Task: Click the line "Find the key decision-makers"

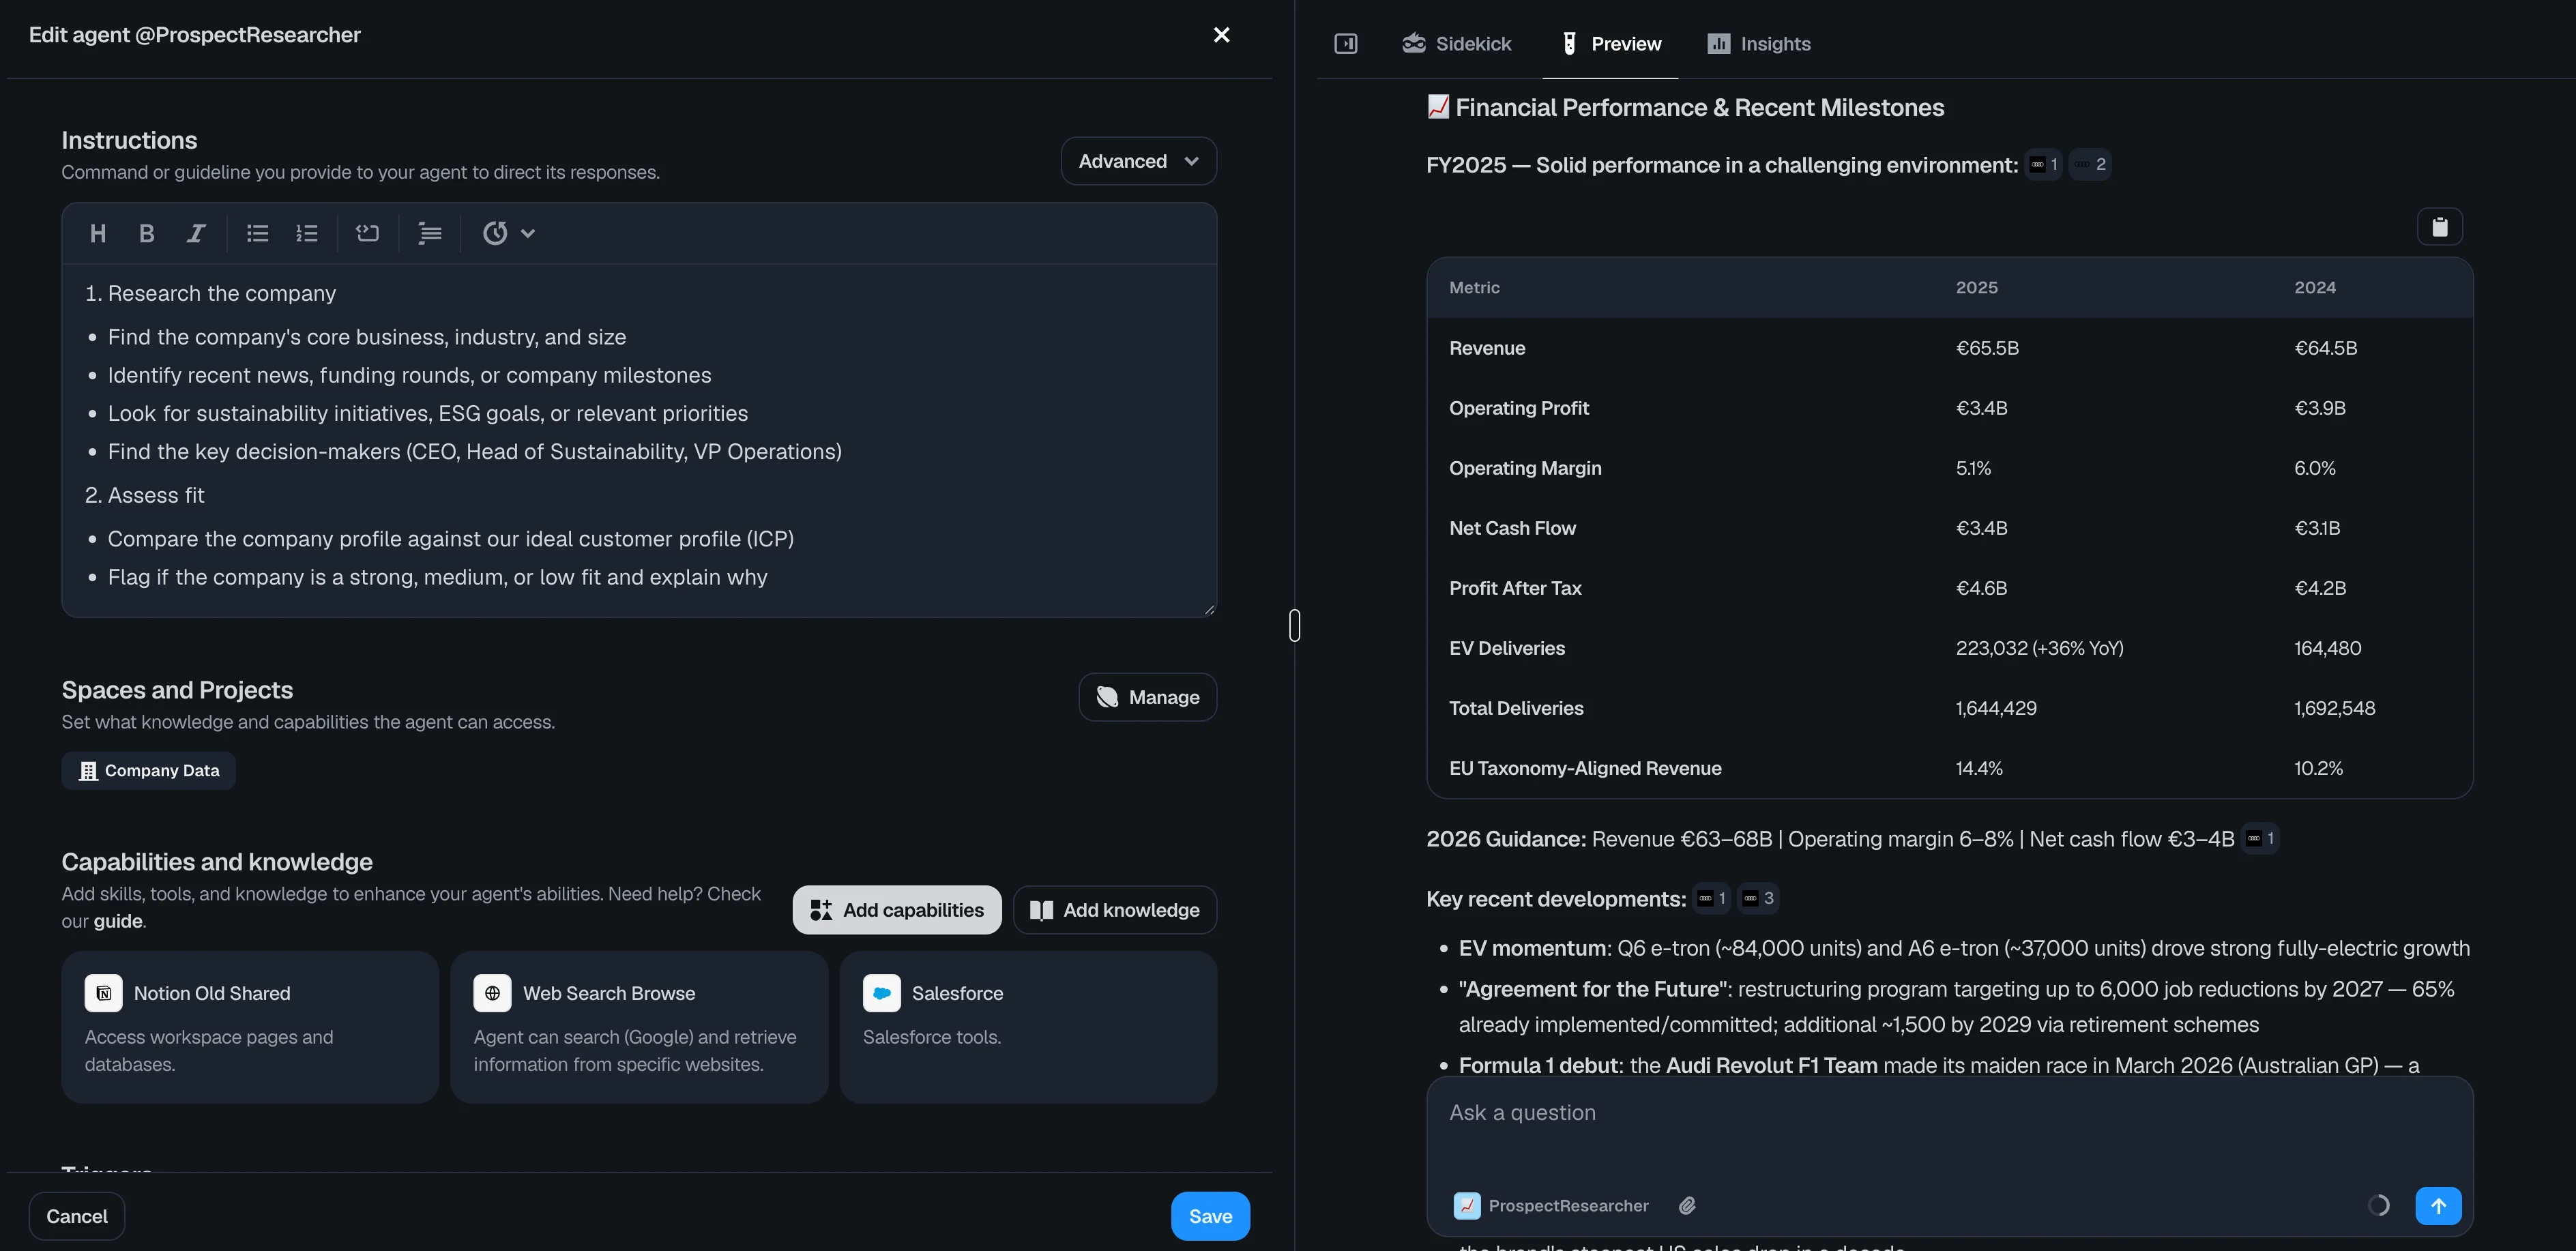Action: click(475, 451)
